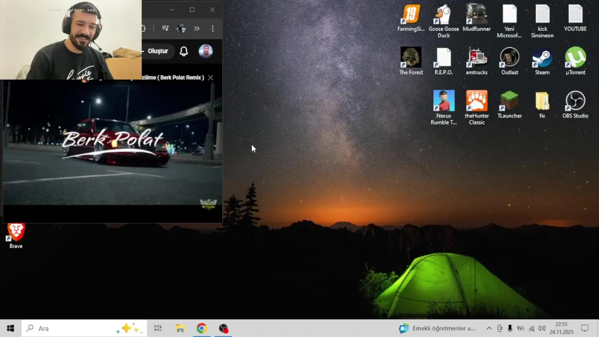Minimize the browser window
Image resolution: width=599 pixels, height=337 pixels.
[x=172, y=9]
